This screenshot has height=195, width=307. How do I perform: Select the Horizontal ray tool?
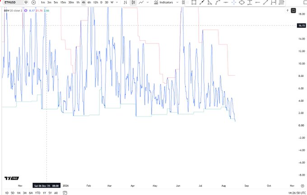tap(258, 2)
